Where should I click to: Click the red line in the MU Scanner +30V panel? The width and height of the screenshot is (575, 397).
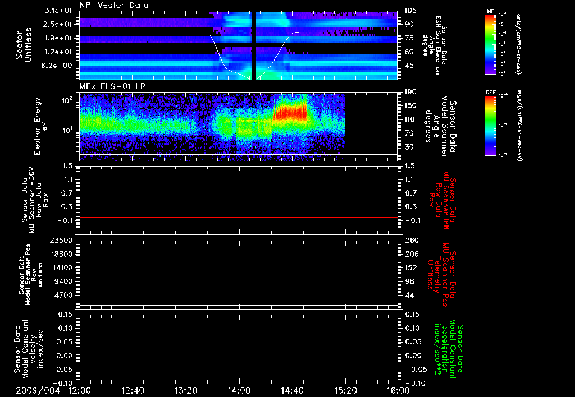point(238,217)
